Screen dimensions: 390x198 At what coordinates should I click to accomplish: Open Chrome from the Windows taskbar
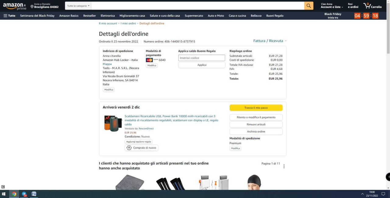point(14,194)
